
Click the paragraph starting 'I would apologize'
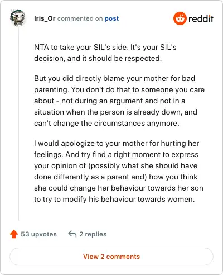[119, 171]
